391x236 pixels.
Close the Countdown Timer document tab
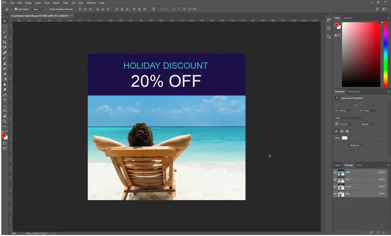pyautogui.click(x=72, y=16)
